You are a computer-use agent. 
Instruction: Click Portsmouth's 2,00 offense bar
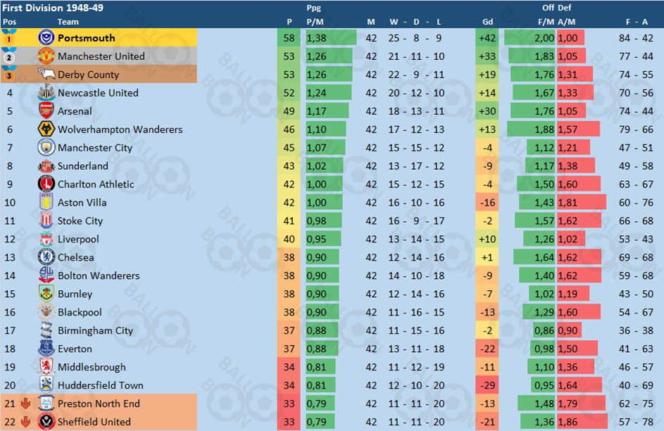tap(530, 38)
